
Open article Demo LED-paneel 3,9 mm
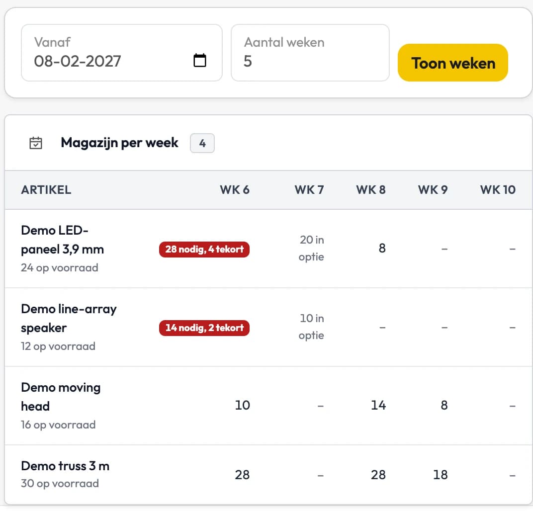(63, 240)
